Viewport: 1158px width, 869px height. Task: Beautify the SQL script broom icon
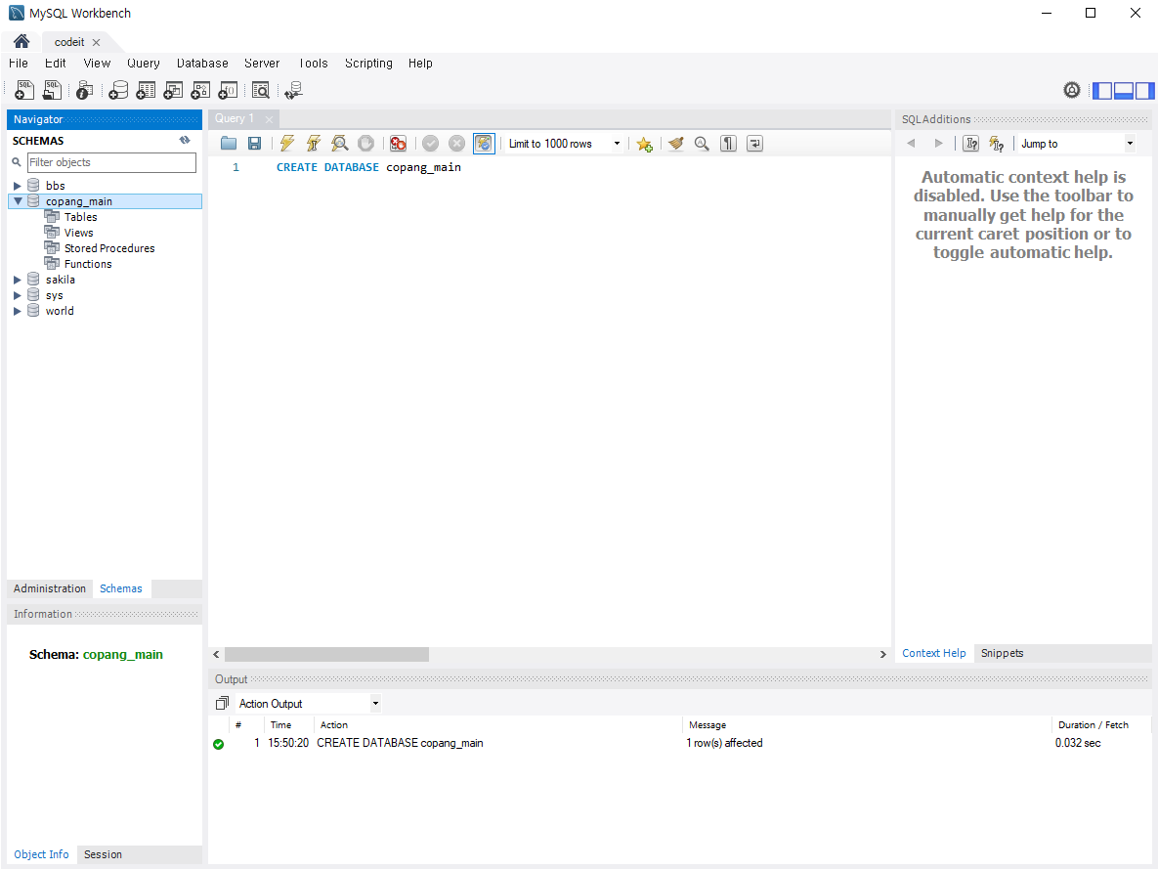pos(676,144)
